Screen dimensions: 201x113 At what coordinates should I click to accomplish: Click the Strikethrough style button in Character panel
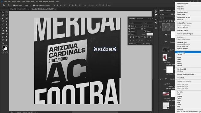[150, 37]
